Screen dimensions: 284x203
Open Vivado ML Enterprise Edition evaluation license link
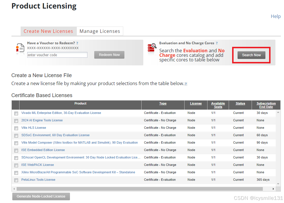point(61,113)
